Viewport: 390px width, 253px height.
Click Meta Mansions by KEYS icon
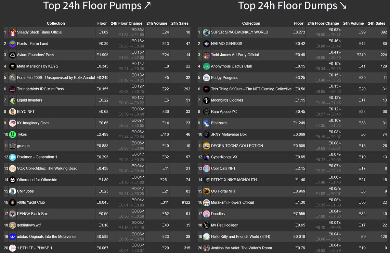pos(12,66)
